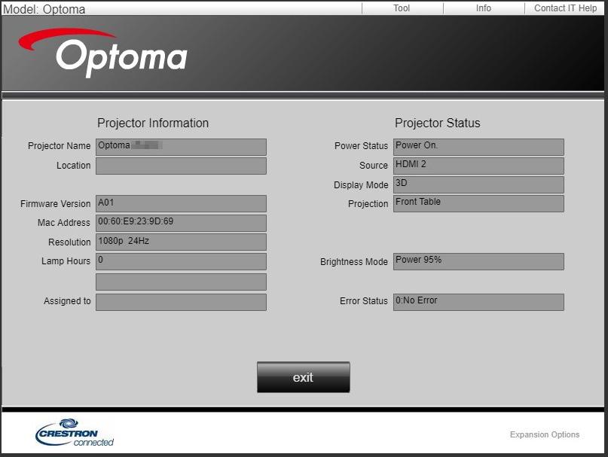Viewport: 608px width, 457px height.
Task: Click Display Mode field showing 3D
Action: tap(478, 185)
